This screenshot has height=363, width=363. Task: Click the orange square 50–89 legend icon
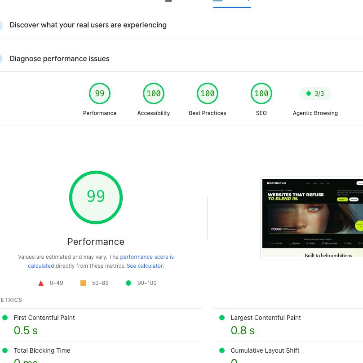pyautogui.click(x=83, y=283)
